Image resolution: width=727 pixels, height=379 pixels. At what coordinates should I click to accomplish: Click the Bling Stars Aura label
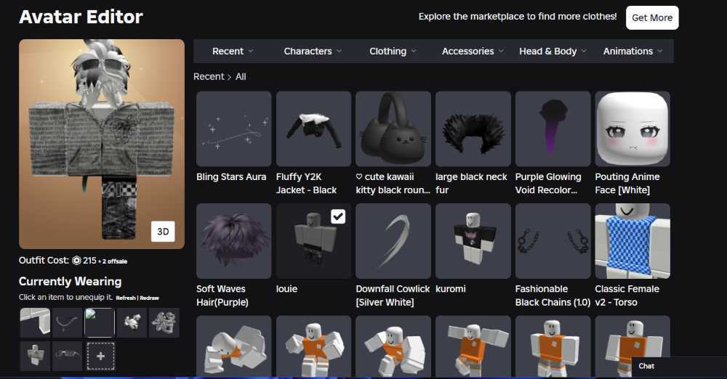click(231, 176)
